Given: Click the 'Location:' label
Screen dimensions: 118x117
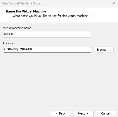Looking at the screenshot, I should tap(9, 43).
